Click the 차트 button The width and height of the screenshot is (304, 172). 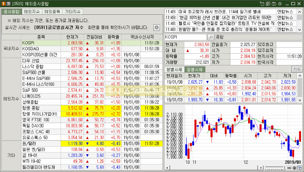297,69
